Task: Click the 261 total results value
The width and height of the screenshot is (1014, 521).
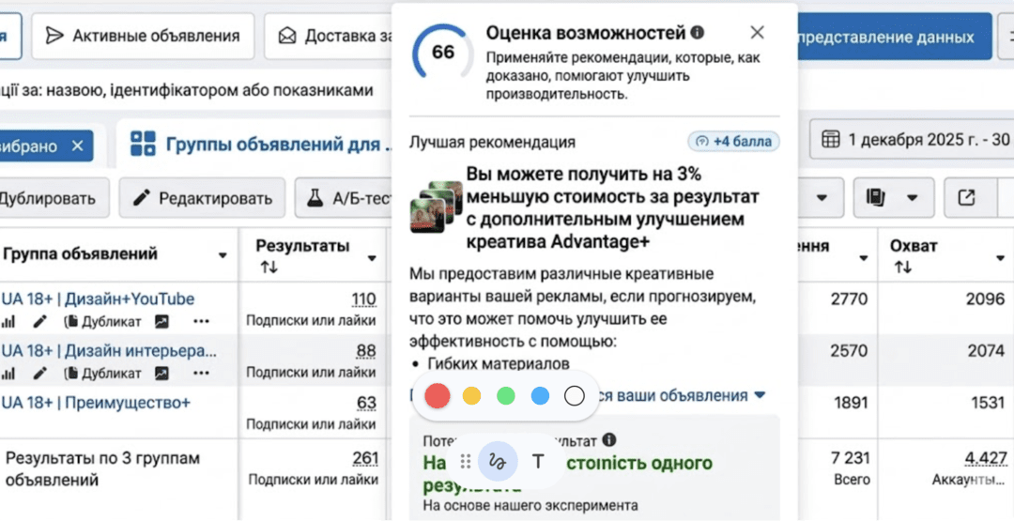Action: pyautogui.click(x=365, y=458)
